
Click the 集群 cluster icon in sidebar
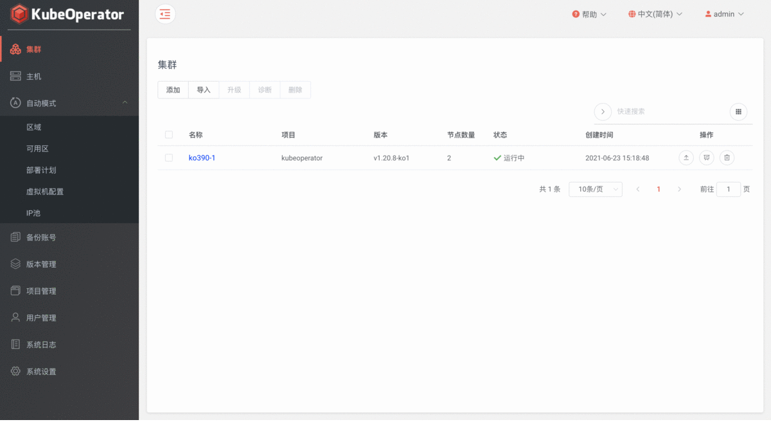16,50
